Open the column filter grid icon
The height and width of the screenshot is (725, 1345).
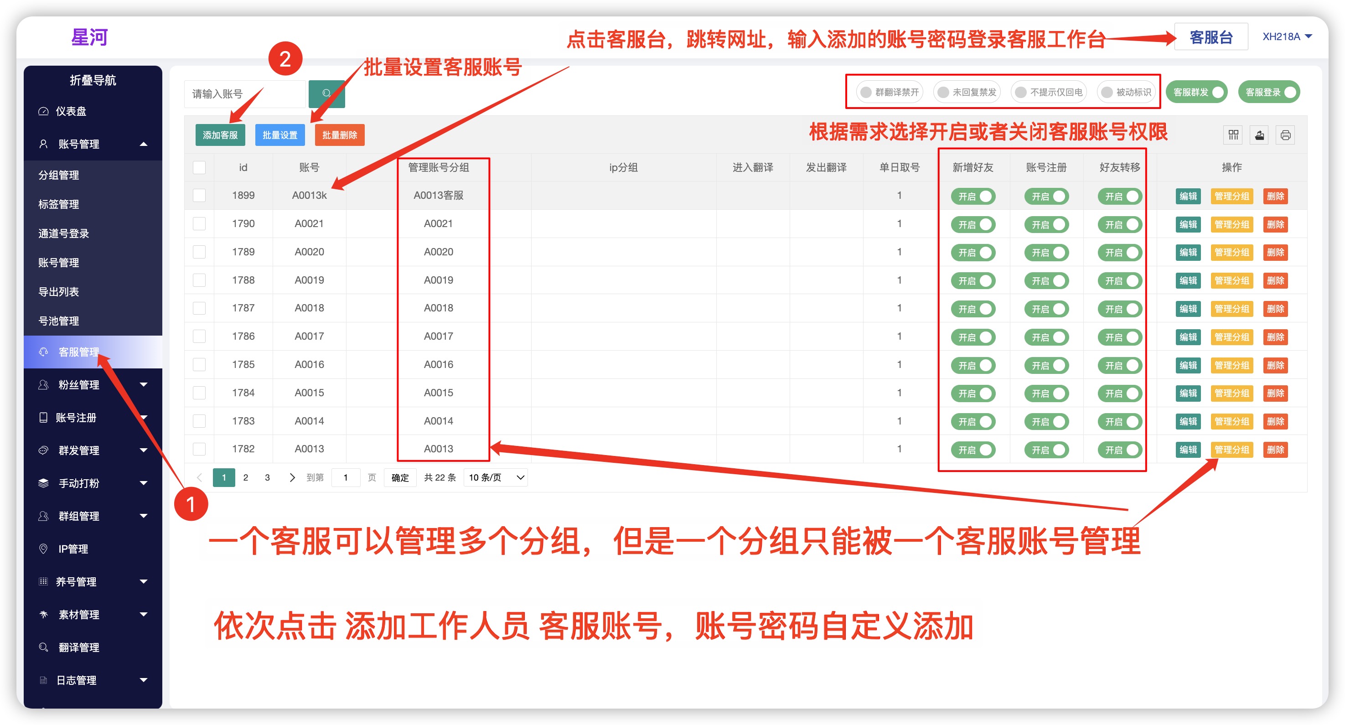click(1233, 135)
